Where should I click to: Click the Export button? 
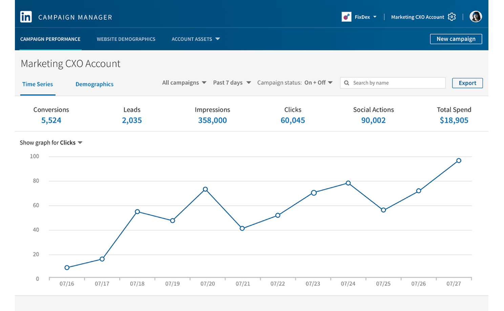coord(467,83)
